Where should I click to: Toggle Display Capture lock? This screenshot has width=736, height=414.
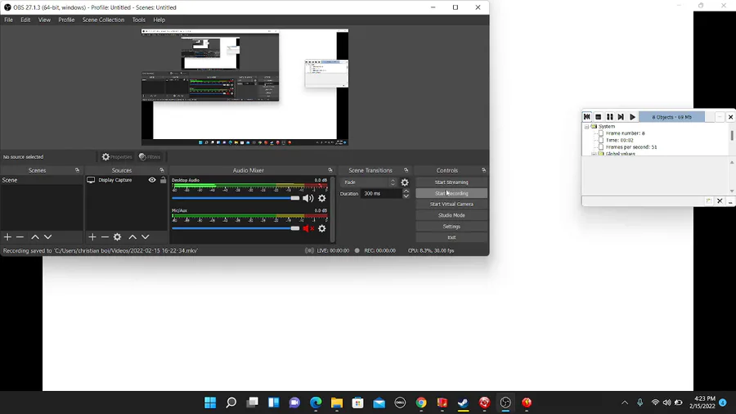[x=163, y=180]
